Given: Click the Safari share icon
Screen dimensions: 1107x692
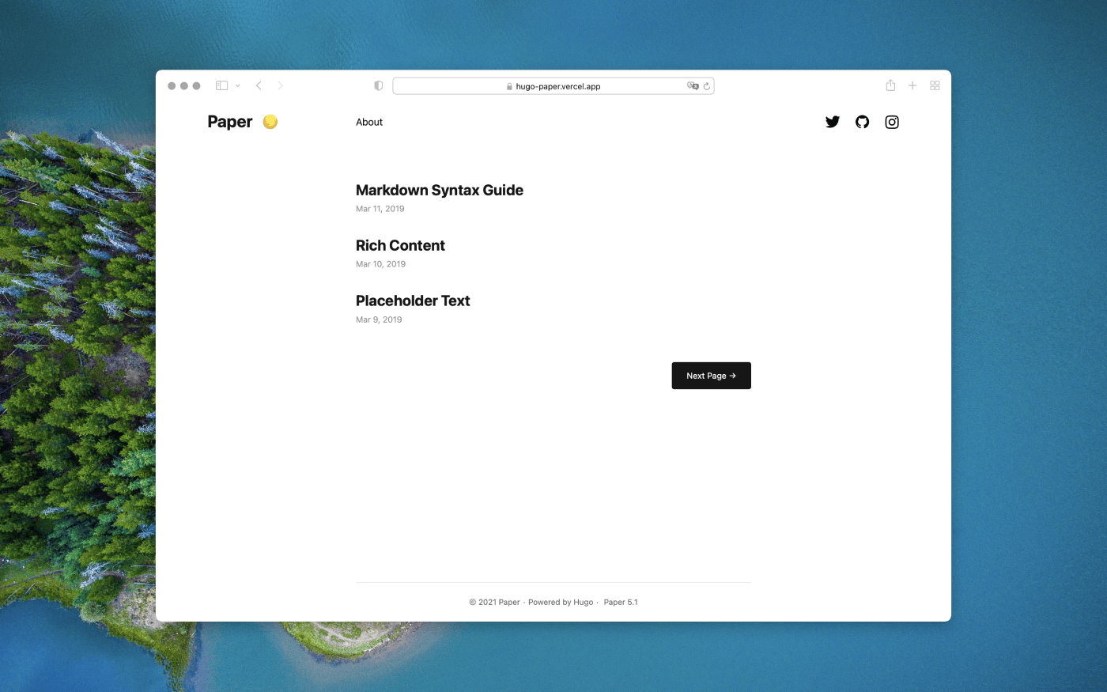Looking at the screenshot, I should coord(890,85).
